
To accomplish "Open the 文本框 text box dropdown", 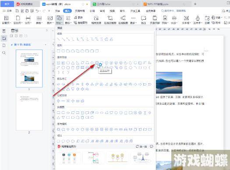I will pos(186,20).
